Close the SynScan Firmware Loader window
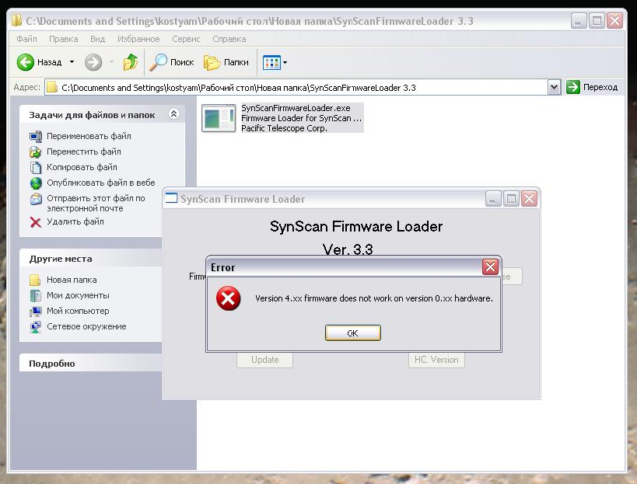637x484 pixels. coord(530,199)
